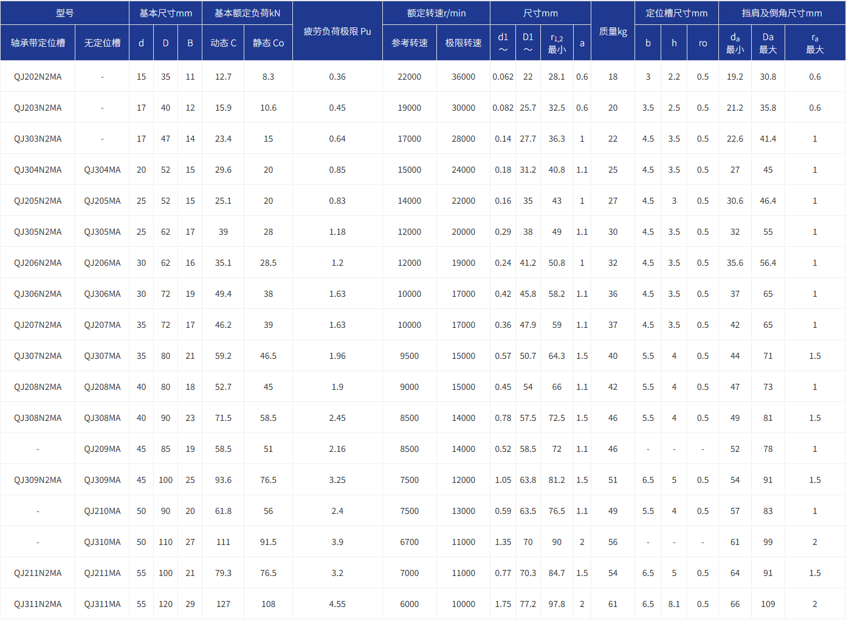Click the QJ308MA model cell
This screenshot has height=621, width=846.
pos(102,418)
